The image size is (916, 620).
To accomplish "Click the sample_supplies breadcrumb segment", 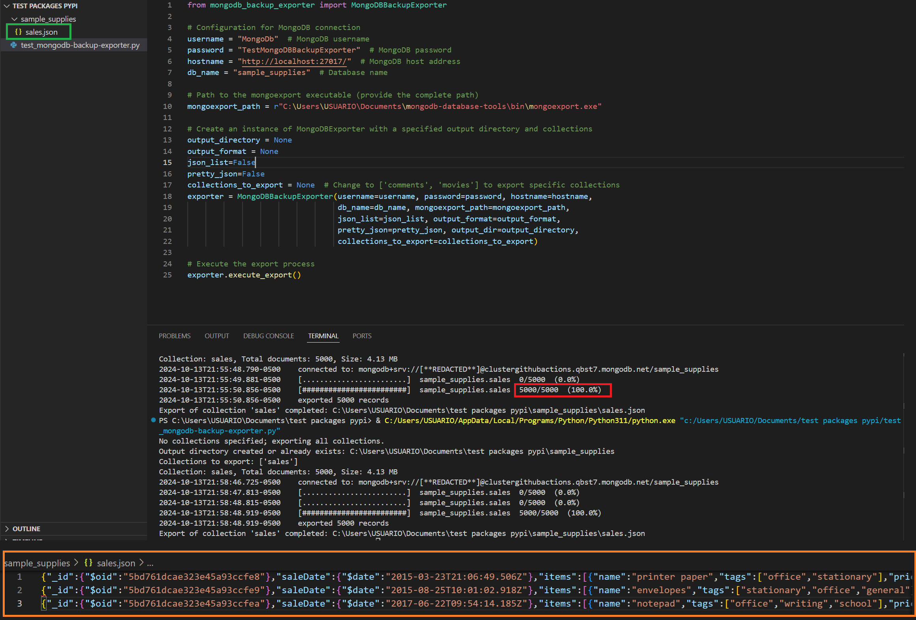I will pyautogui.click(x=37, y=563).
